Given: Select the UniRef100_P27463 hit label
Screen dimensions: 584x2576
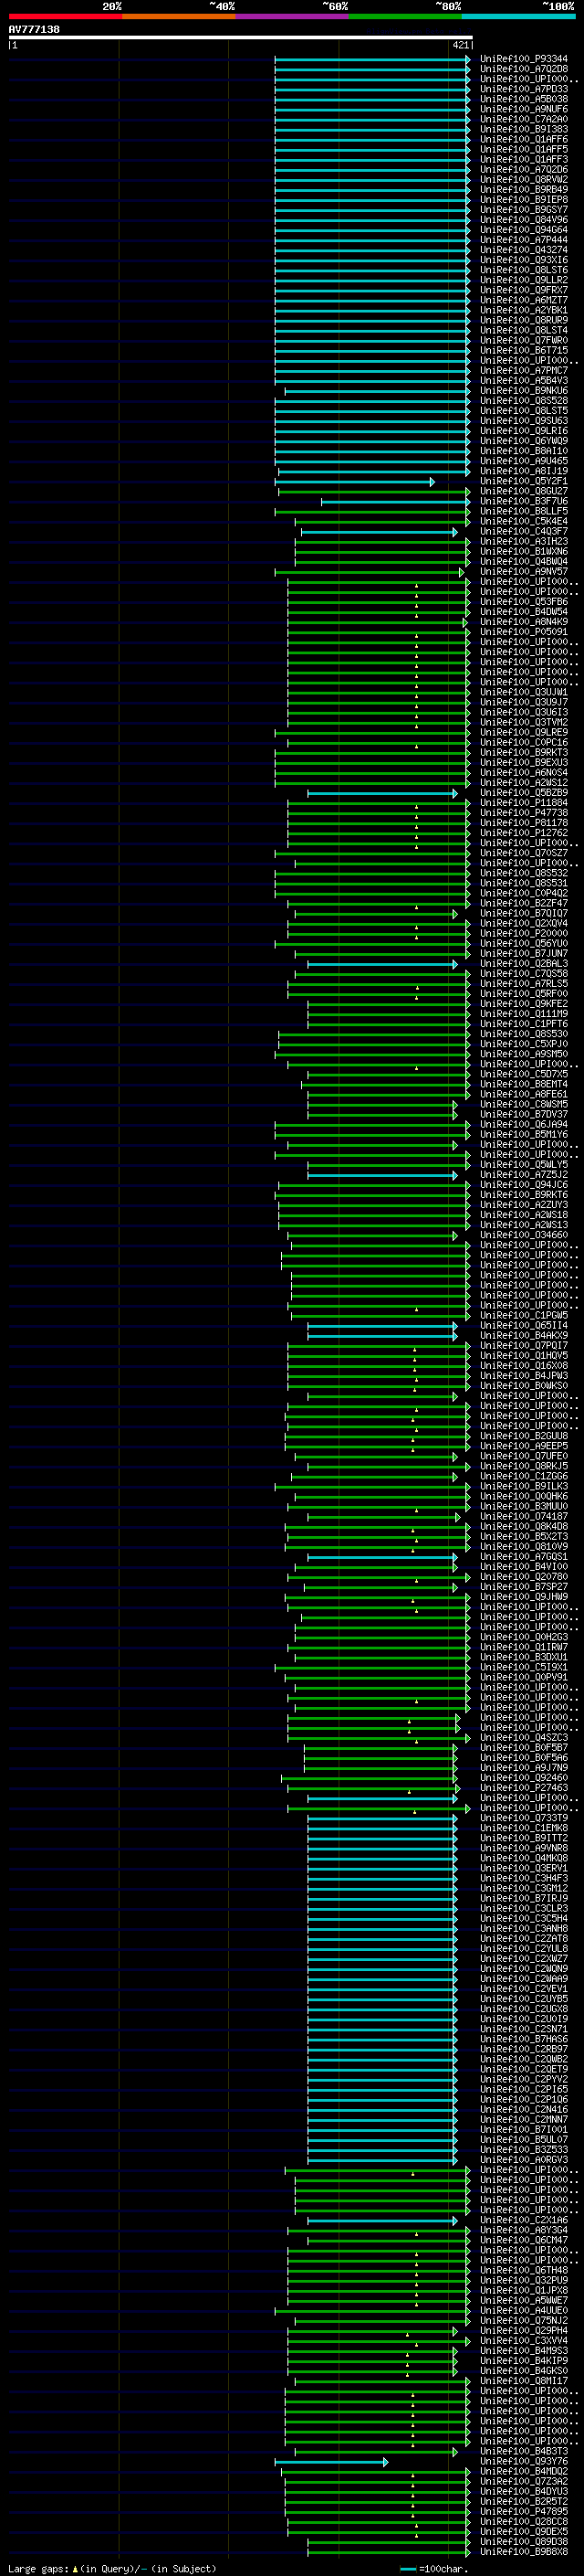Looking at the screenshot, I should click(x=523, y=1787).
